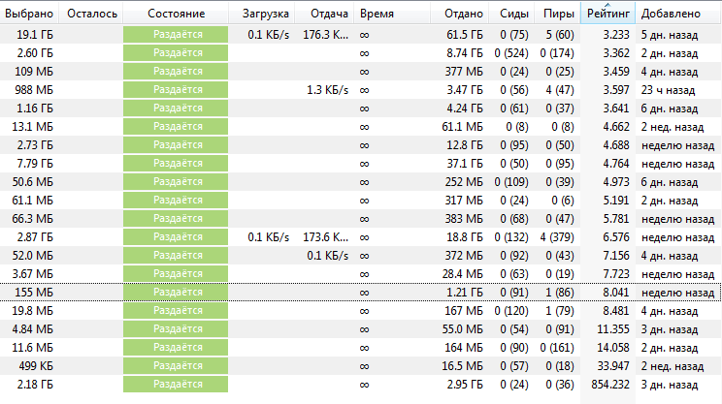Image resolution: width=722 pixels, height=404 pixels.
Task: Sort by the Пиры column header
Action: 558,14
